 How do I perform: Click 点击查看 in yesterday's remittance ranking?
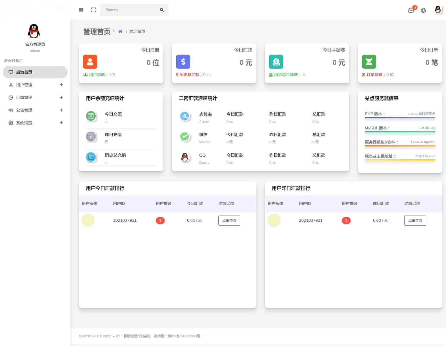[x=415, y=221]
